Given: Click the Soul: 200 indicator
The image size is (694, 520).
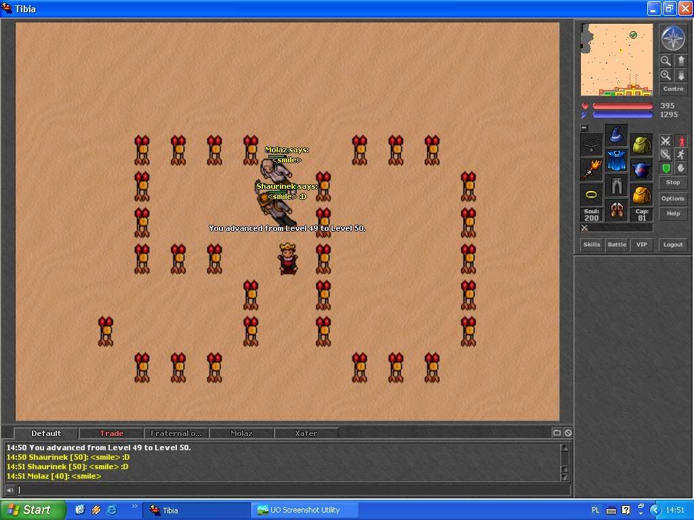Looking at the screenshot, I should point(591,215).
